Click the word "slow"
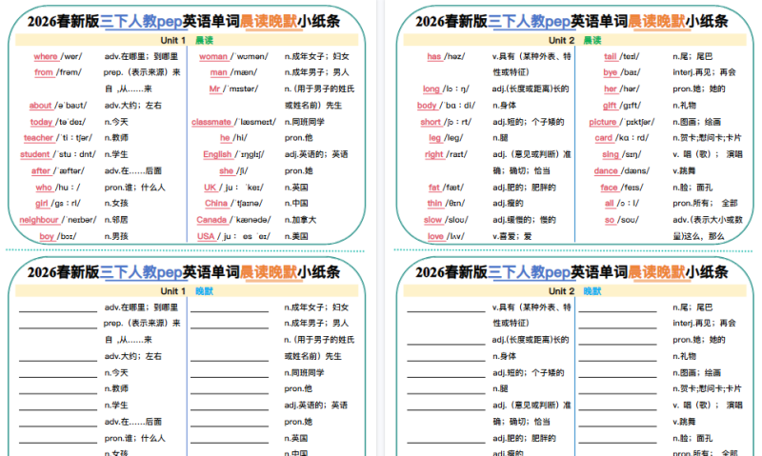 (432, 220)
